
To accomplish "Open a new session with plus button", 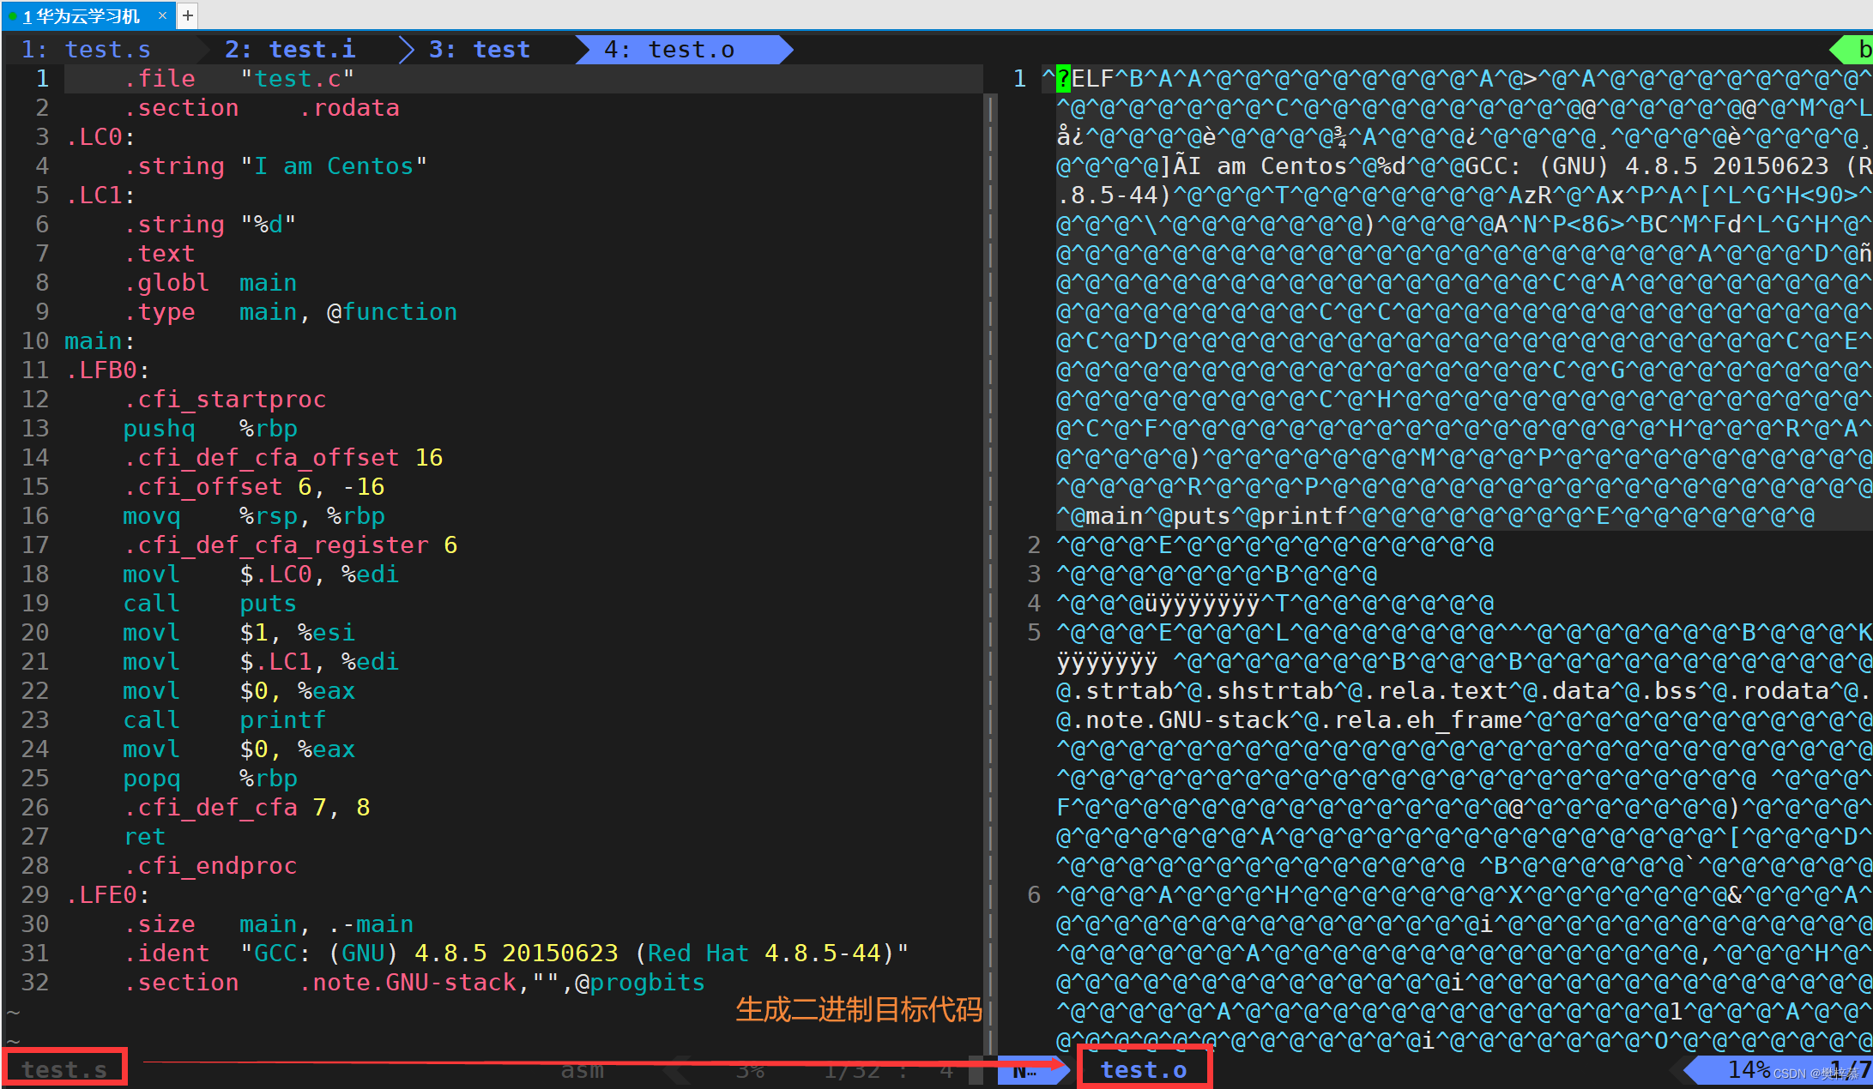I will [x=188, y=15].
